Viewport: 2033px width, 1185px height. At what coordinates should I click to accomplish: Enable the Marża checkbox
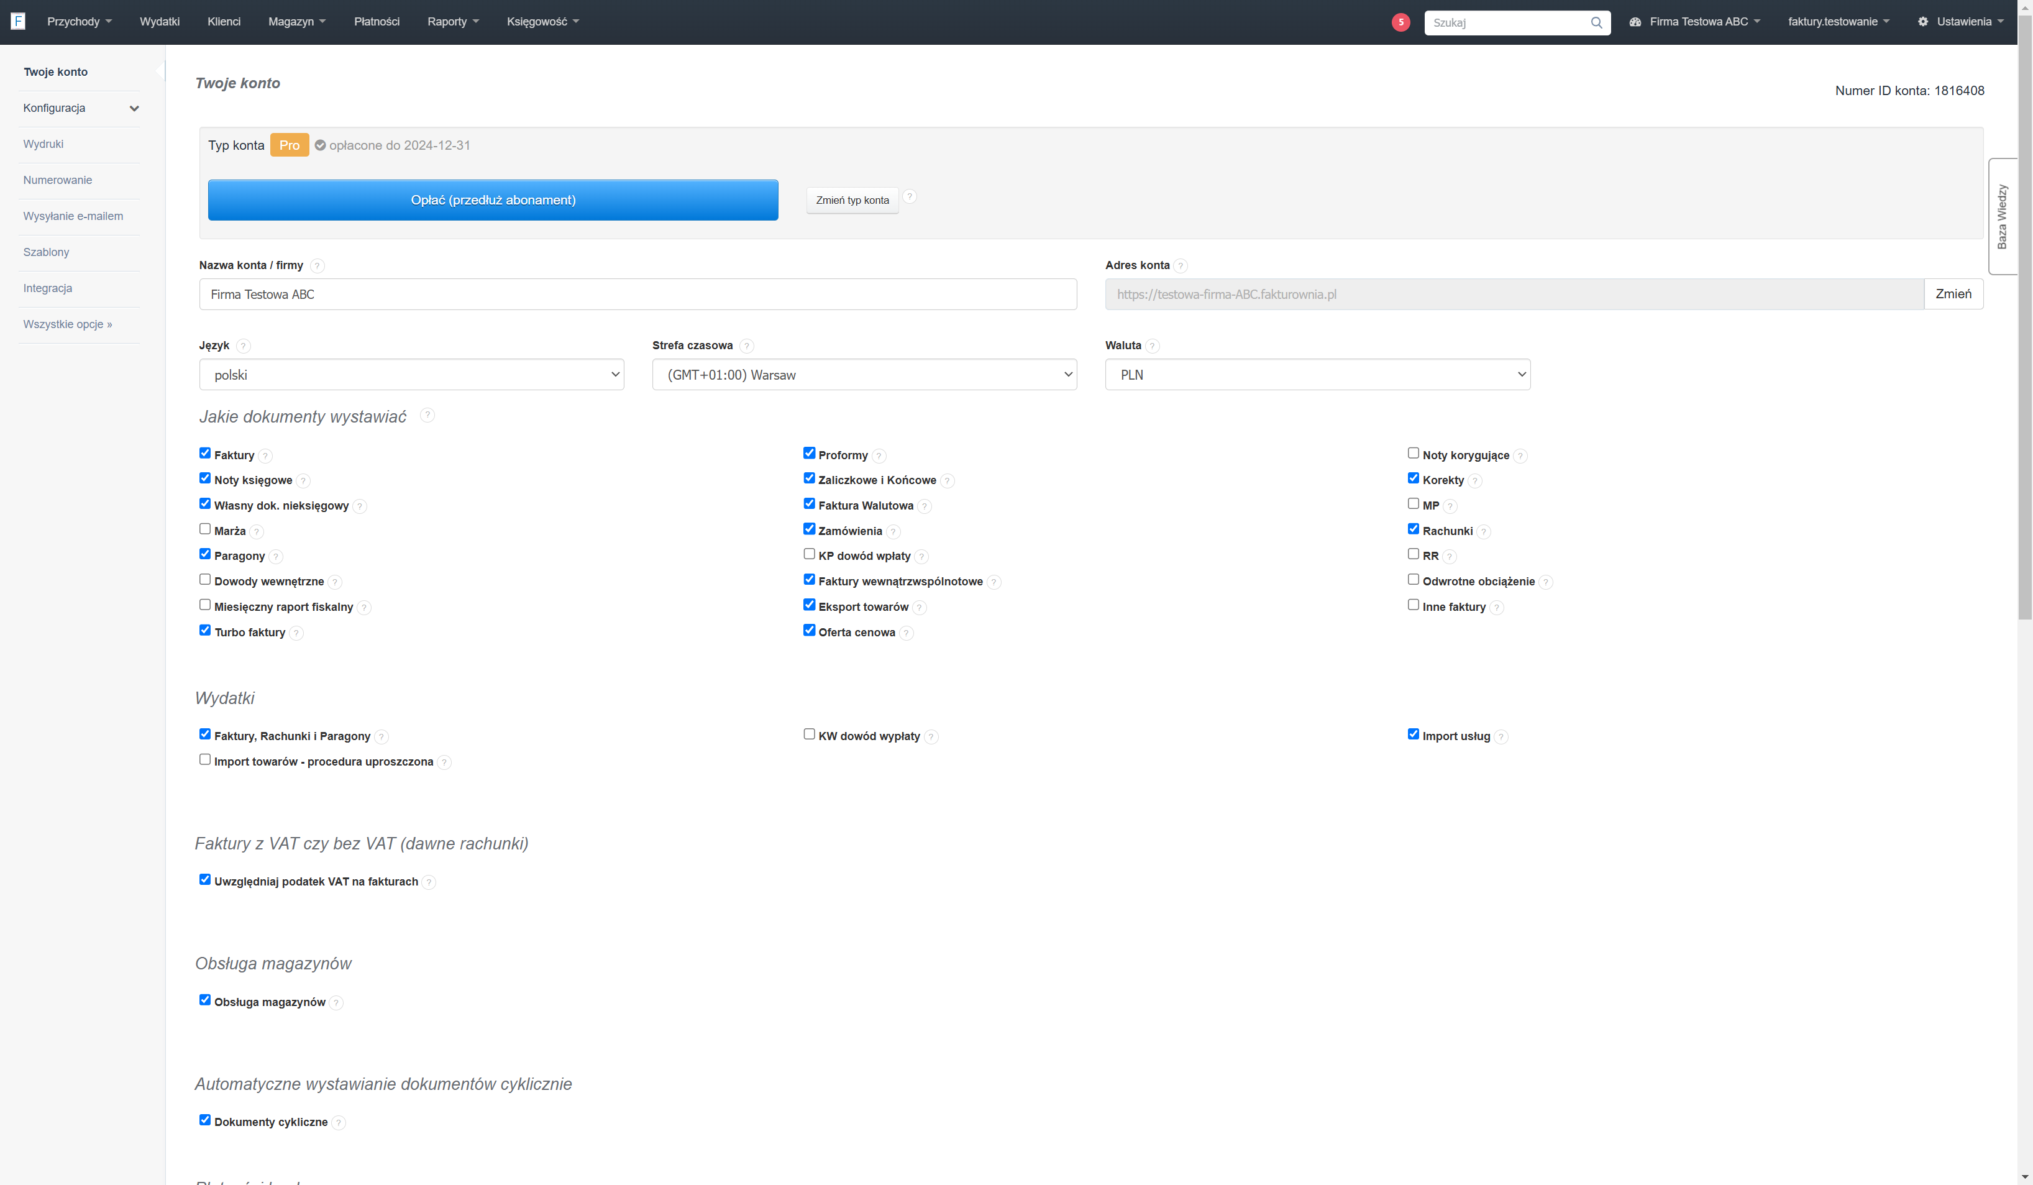click(x=205, y=529)
